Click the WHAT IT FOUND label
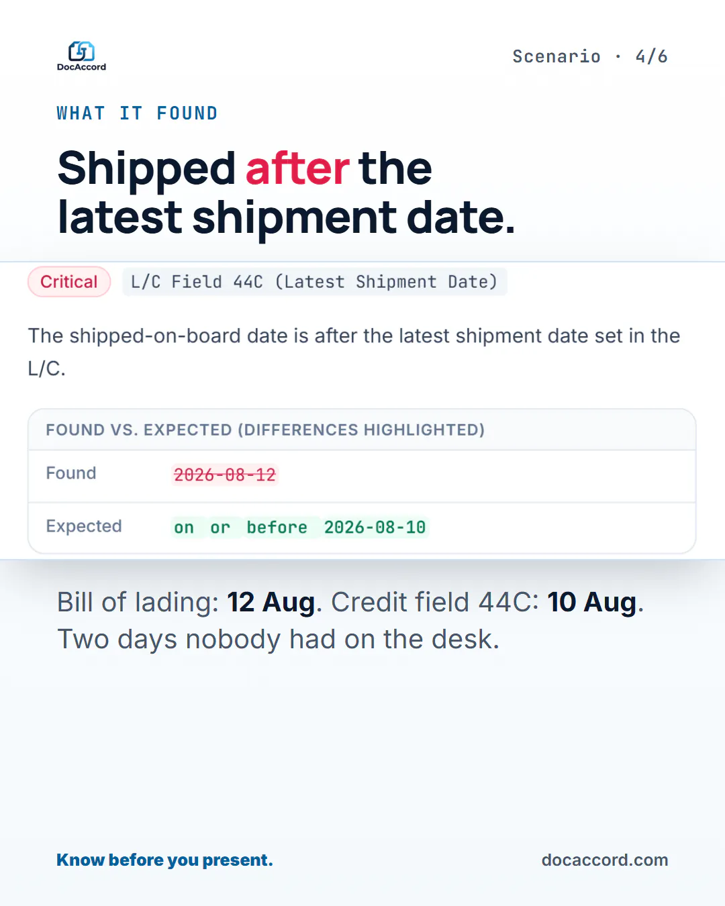 click(x=137, y=113)
